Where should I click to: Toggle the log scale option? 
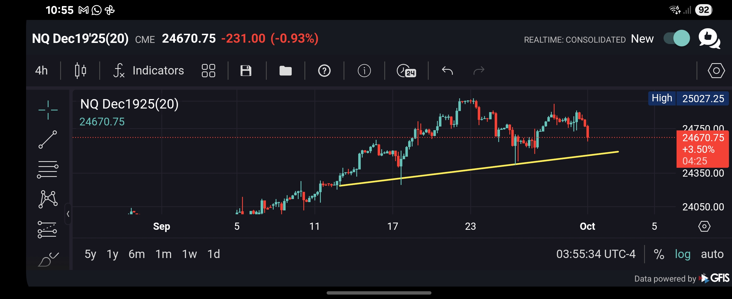(683, 254)
